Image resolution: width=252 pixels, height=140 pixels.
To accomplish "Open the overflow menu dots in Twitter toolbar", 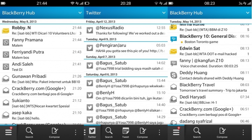I will tap(159, 132).
